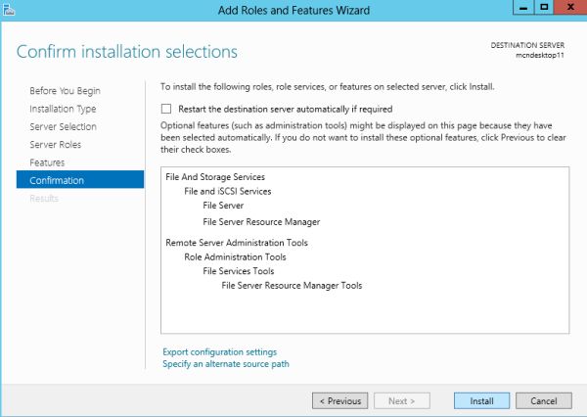
Task: Select File Server Resource Manager entry
Action: [261, 221]
